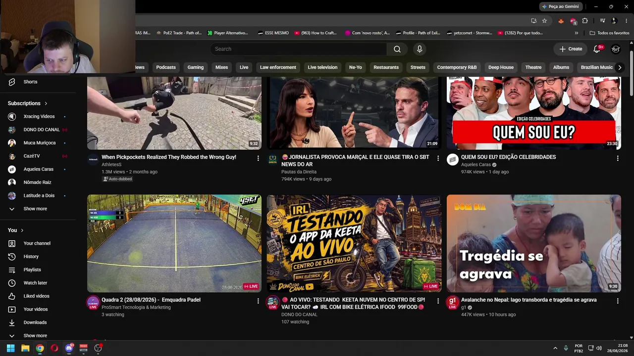634x356 pixels.
Task: Open YouTube notifications bell
Action: [597, 49]
